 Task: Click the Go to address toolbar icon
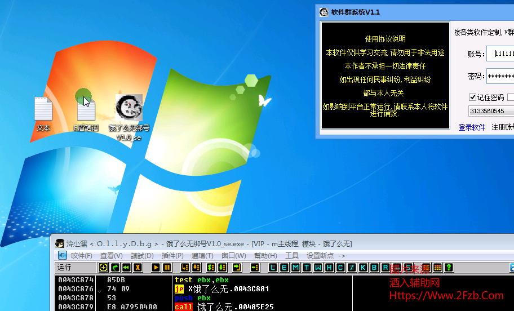coord(255,268)
